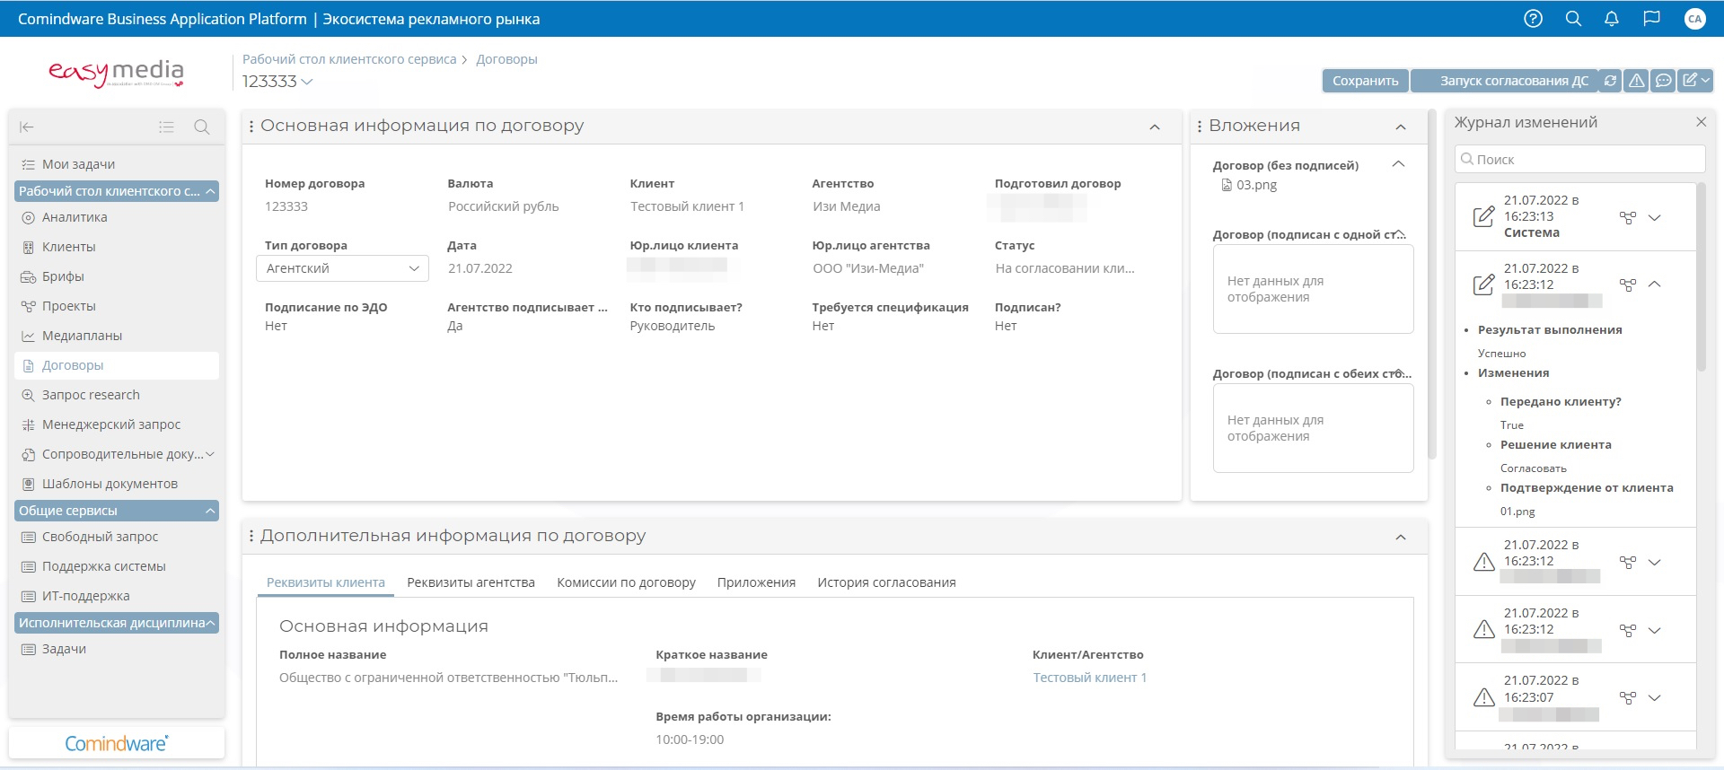
Task: Open the help question mark icon
Action: 1533,19
